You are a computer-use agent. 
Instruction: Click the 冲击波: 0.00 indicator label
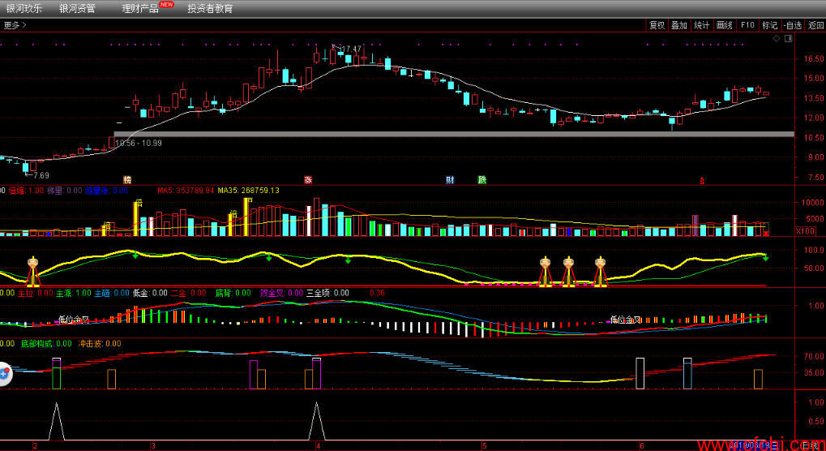pos(100,343)
